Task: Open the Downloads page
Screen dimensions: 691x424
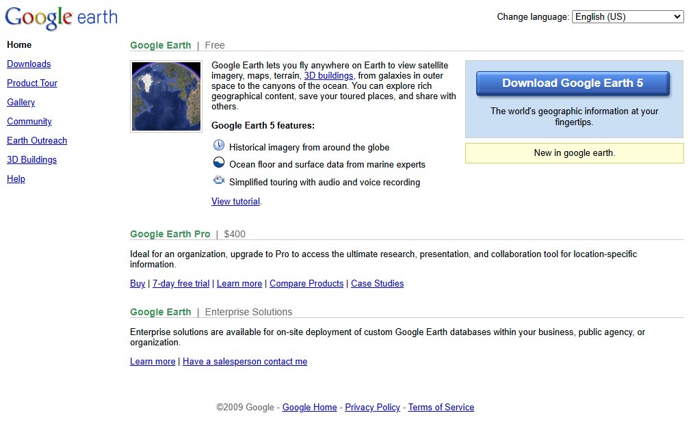Action: point(29,64)
